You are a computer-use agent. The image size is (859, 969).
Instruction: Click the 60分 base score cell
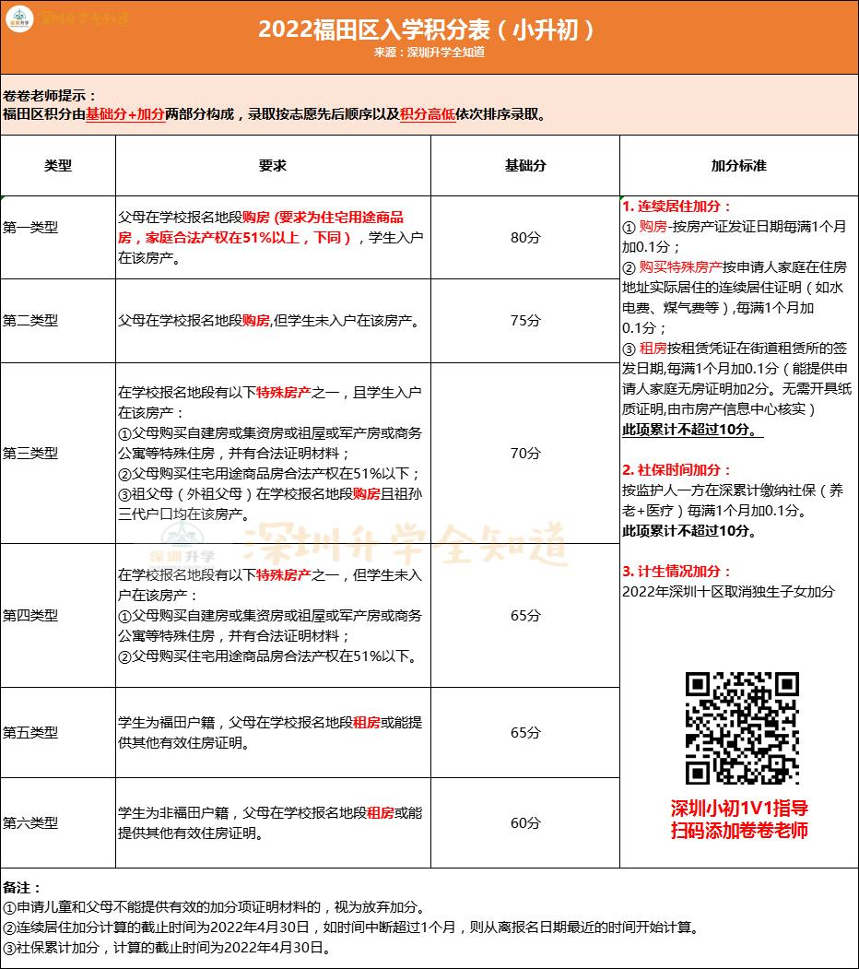pos(525,823)
